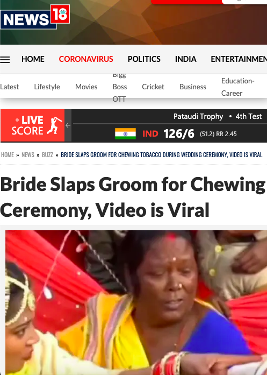Click the India flag icon in scoreboard
This screenshot has height=375, width=267.
click(125, 133)
